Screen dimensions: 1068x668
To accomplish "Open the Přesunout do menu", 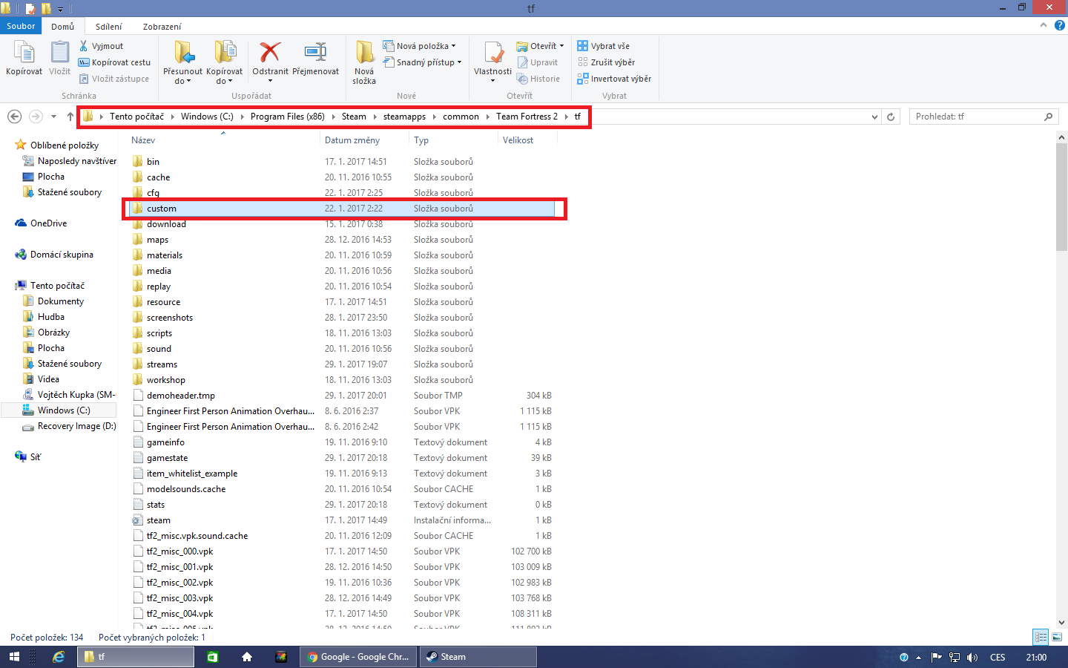I will click(x=182, y=62).
